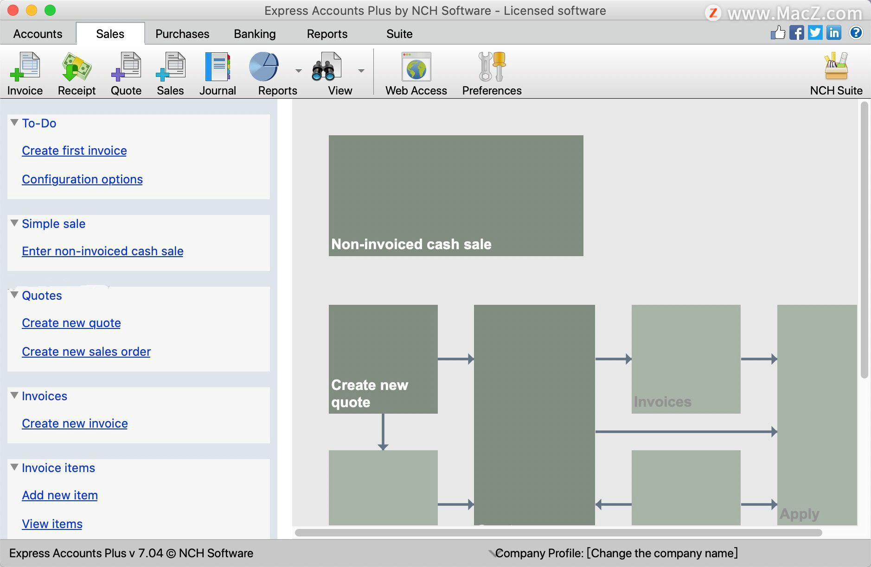Share on Twitter icon
871x567 pixels.
(x=815, y=33)
